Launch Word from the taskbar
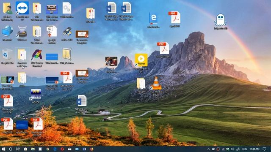This screenshot has width=271, height=152. (84, 149)
